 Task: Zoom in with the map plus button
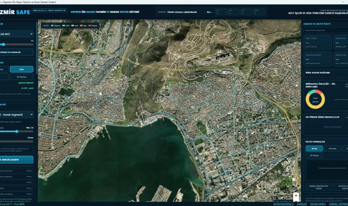(296, 196)
